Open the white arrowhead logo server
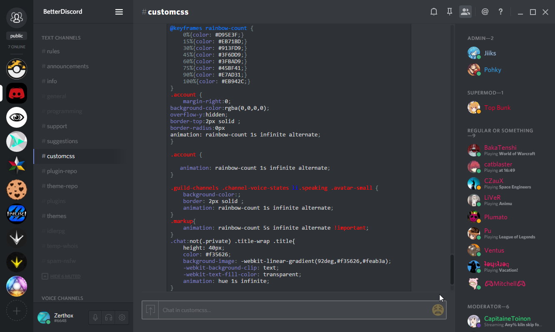 tap(17, 238)
